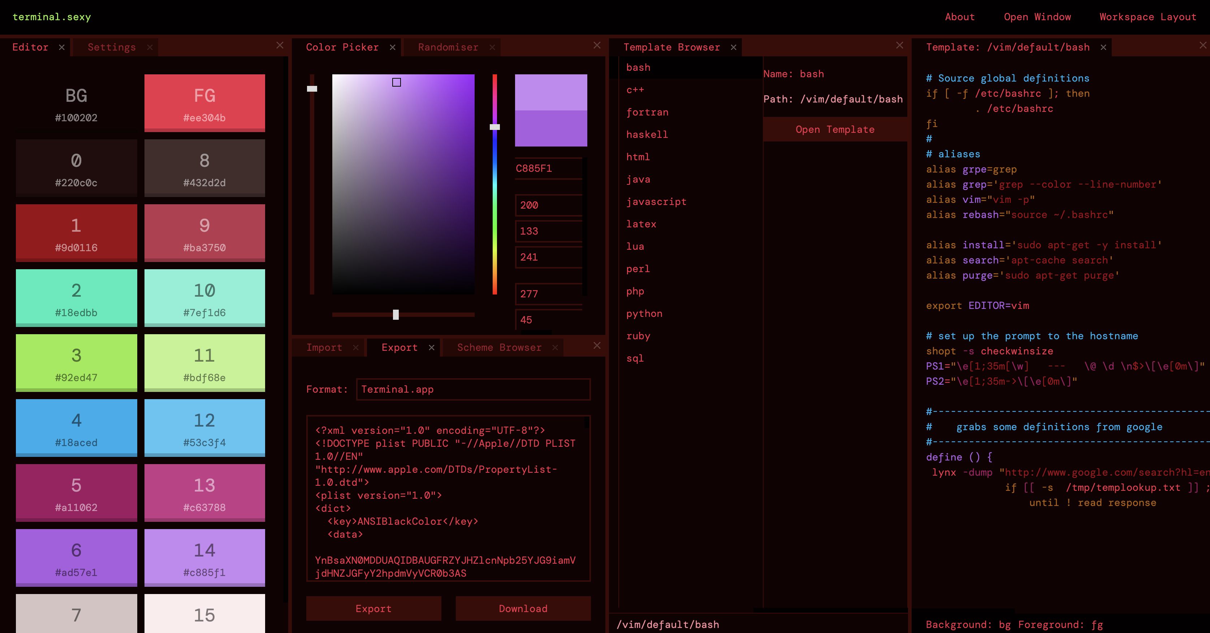Switch to the Scheme Browser tab
Image resolution: width=1210 pixels, height=633 pixels.
click(x=499, y=348)
